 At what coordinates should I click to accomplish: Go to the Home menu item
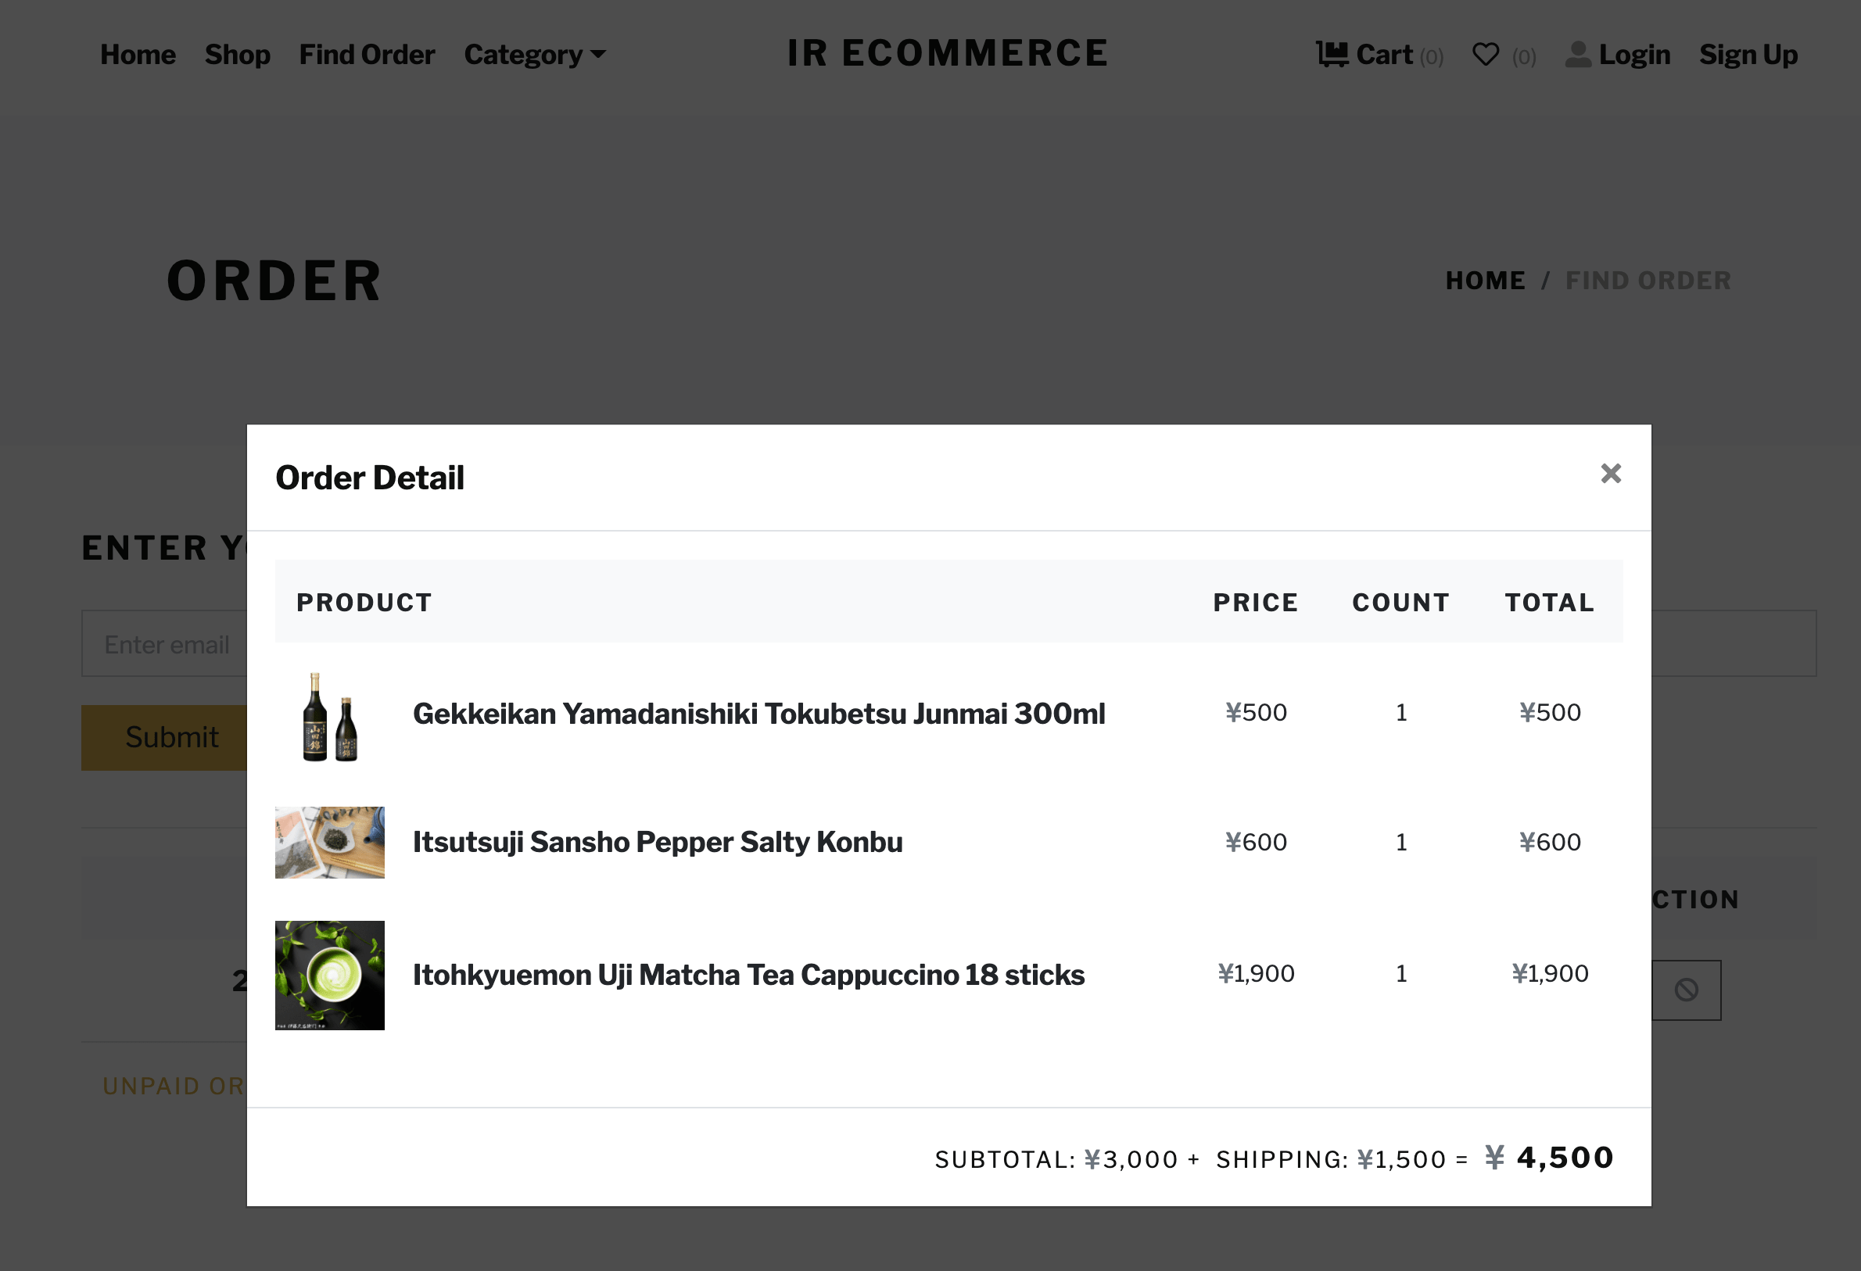tap(138, 55)
